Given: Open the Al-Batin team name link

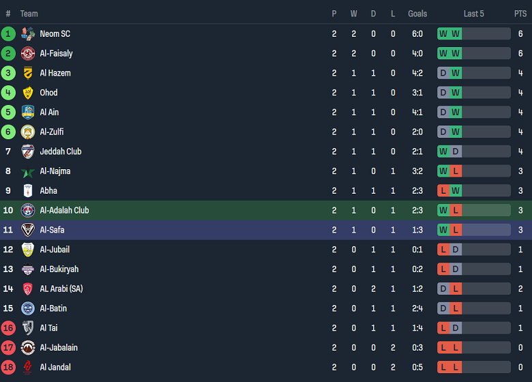Looking at the screenshot, I should coord(53,308).
